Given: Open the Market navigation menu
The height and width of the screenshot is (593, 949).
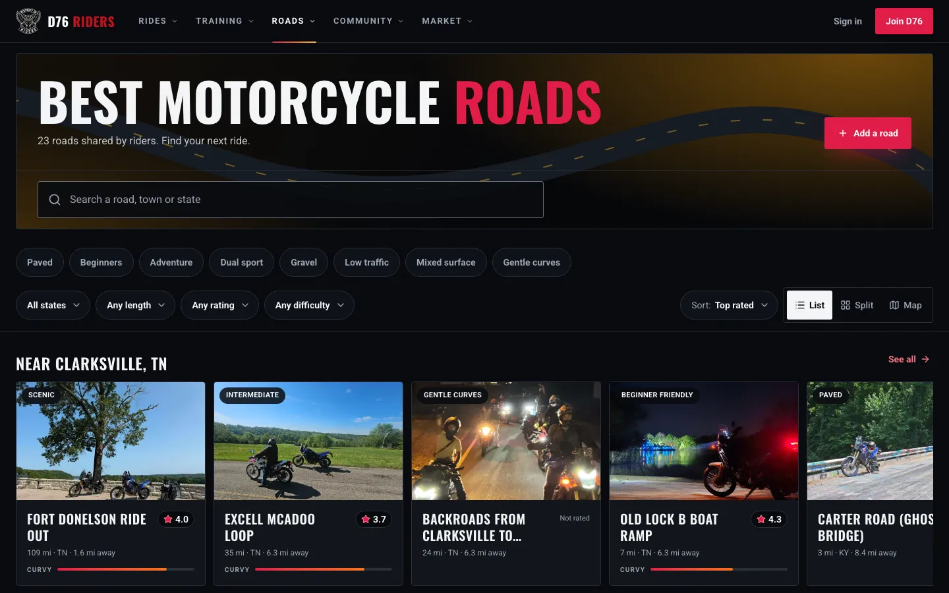Looking at the screenshot, I should pyautogui.click(x=447, y=21).
